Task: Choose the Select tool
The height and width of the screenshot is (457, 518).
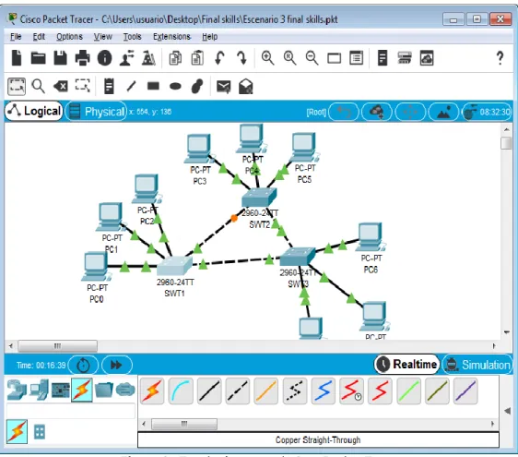Action: (17, 87)
